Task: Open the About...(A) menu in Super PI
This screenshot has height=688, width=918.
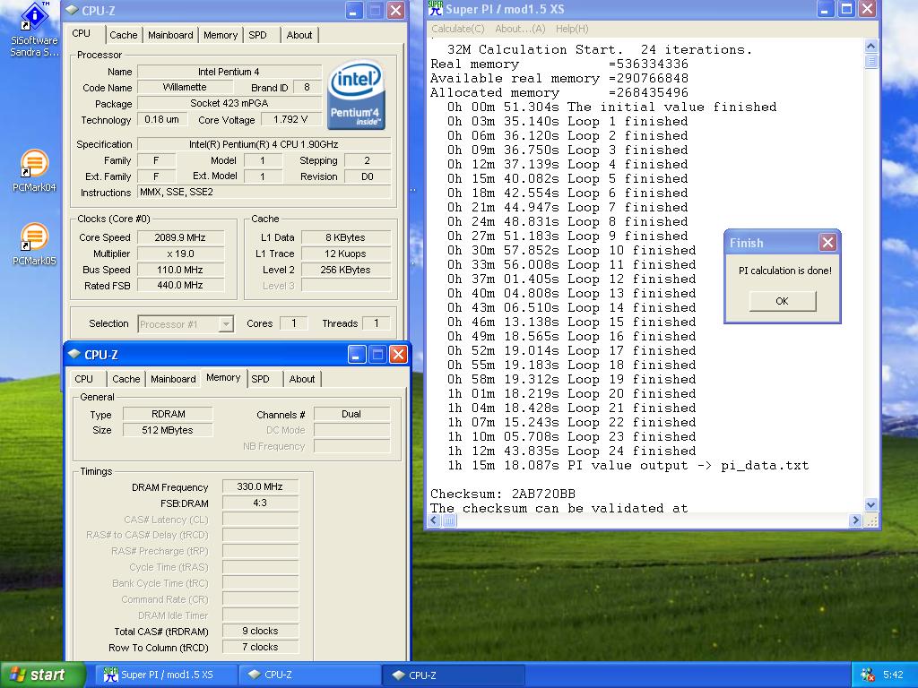Action: click(x=520, y=29)
